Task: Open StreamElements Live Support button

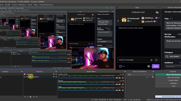Action: tap(168, 97)
